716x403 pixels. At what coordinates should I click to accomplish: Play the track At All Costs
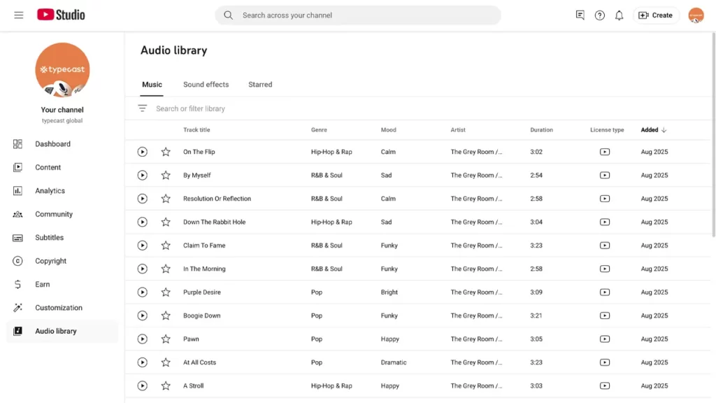(x=143, y=362)
